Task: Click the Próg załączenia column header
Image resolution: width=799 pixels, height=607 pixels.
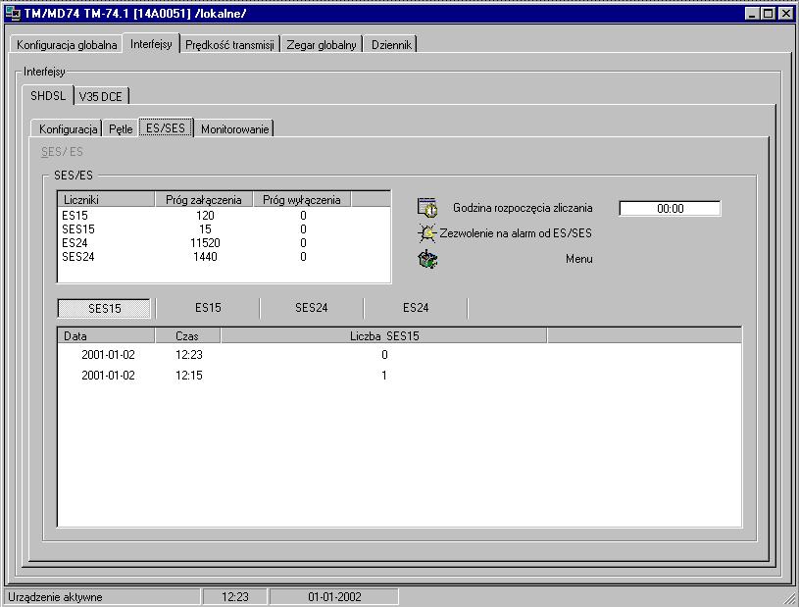Action: 204,200
